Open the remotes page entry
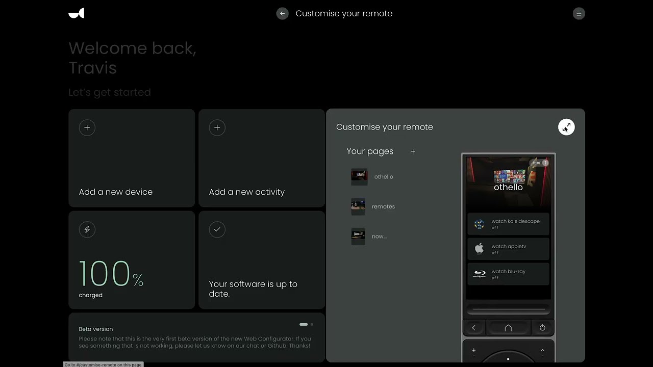Screen dimensions: 653x367 point(383,206)
